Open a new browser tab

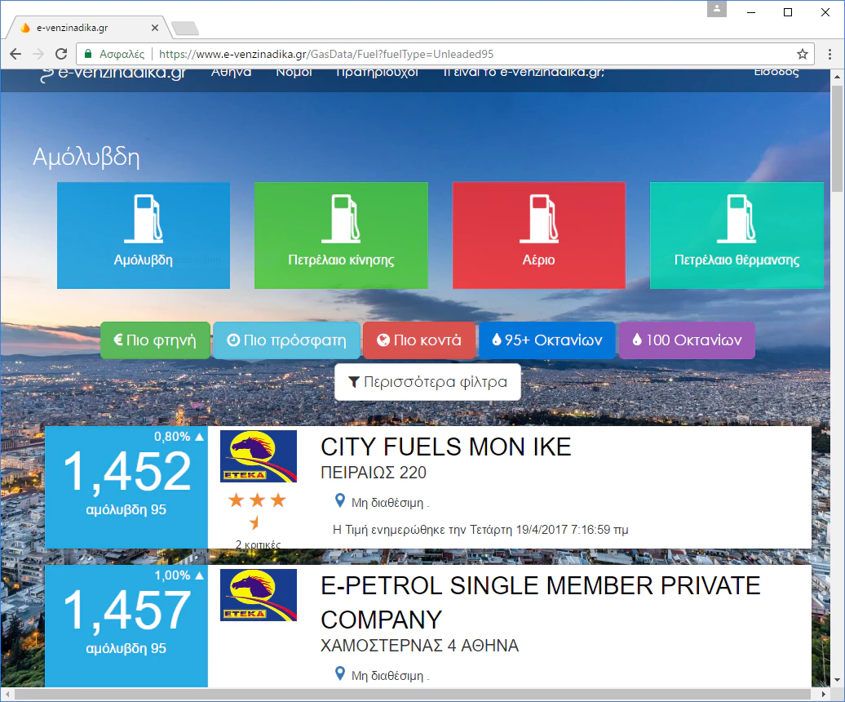[x=185, y=28]
